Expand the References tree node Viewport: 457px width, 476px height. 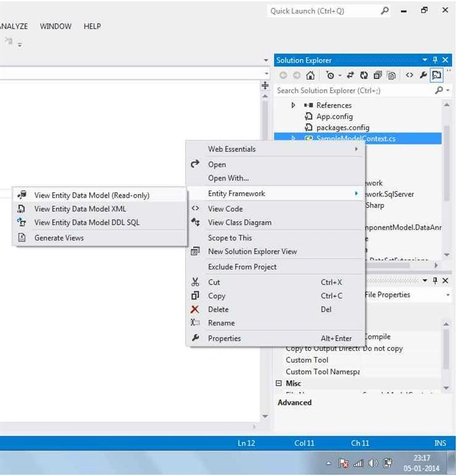(x=293, y=105)
